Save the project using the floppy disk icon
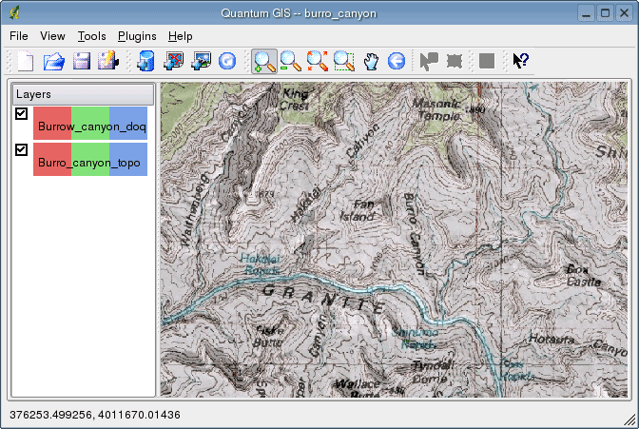Viewport: 639px width, 429px height. pos(81,62)
